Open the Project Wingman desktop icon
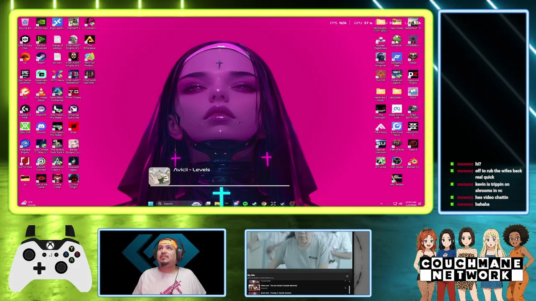 click(381, 60)
